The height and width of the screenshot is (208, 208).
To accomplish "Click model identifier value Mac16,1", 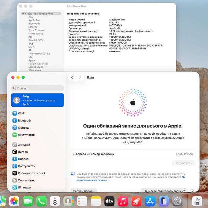I will click(x=114, y=22).
